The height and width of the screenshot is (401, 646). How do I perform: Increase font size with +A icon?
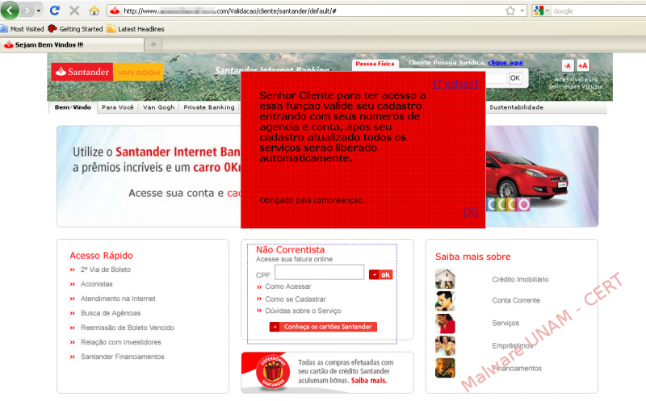pos(582,65)
